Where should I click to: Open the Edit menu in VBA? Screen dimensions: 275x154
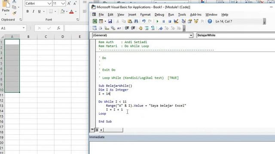point(110,15)
